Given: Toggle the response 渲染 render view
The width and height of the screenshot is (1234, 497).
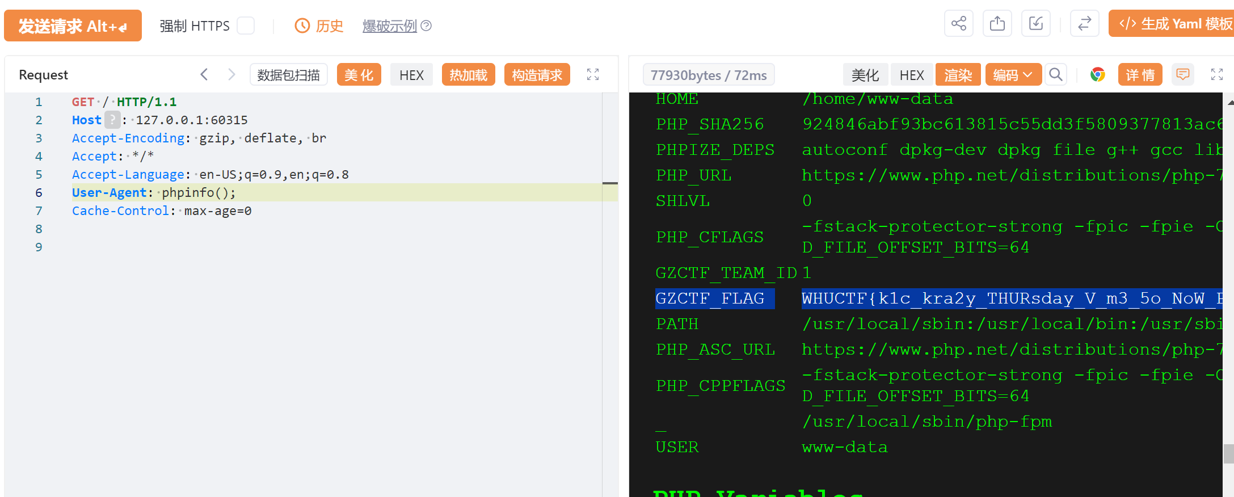Looking at the screenshot, I should pyautogui.click(x=958, y=75).
